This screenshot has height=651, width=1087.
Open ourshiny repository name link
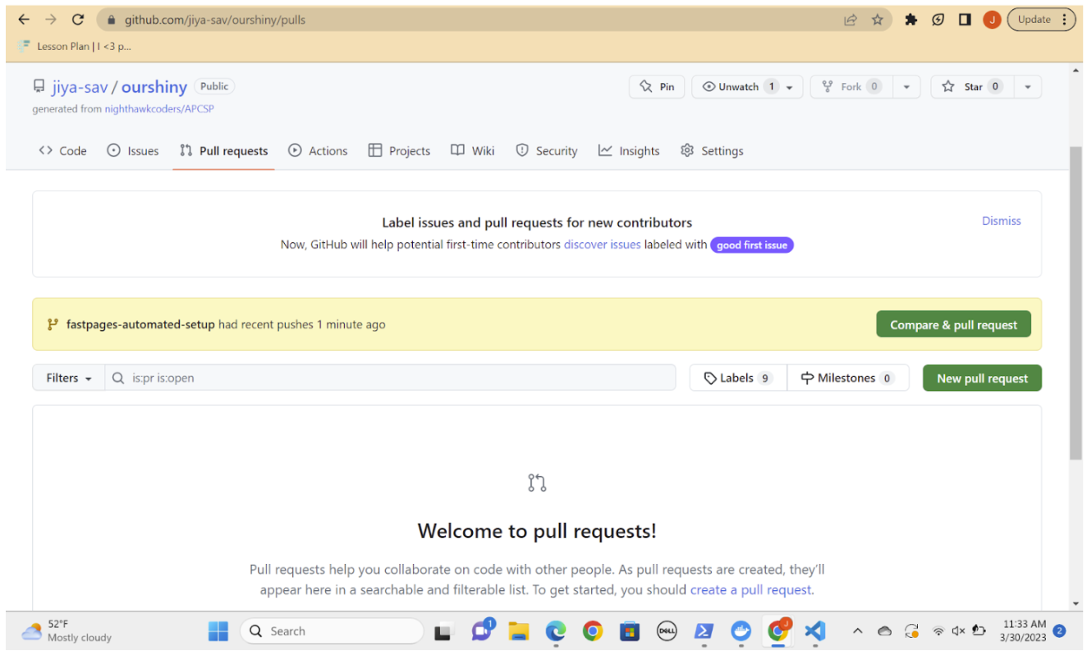[154, 87]
